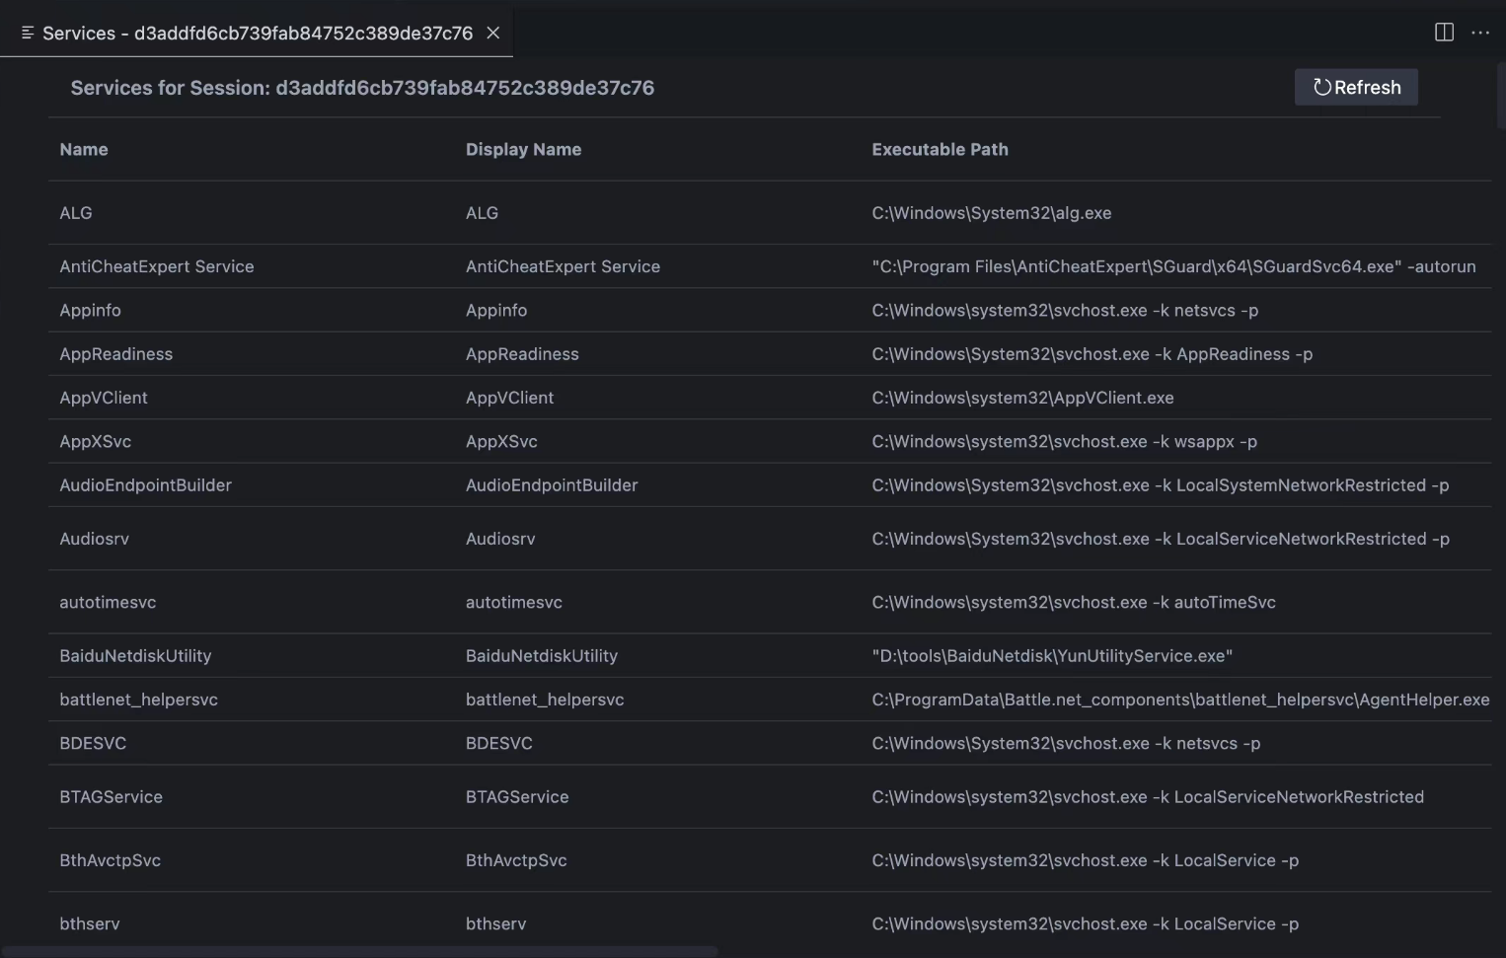Select BDESVC in the Name column
This screenshot has width=1506, height=958.
click(x=93, y=743)
